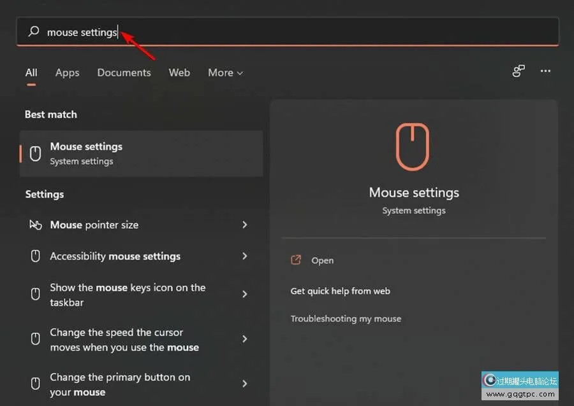574x406 pixels.
Task: Click the Open external-link icon
Action: click(x=296, y=260)
